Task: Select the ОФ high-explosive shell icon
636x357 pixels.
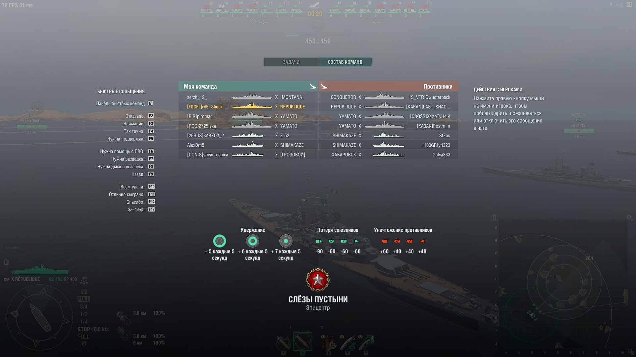Action: pos(284,342)
